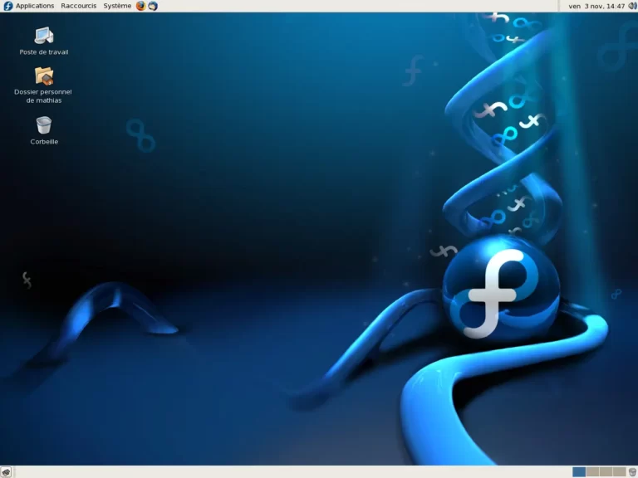Select the Corbeille desktop icon
This screenshot has height=478, width=638.
(44, 125)
